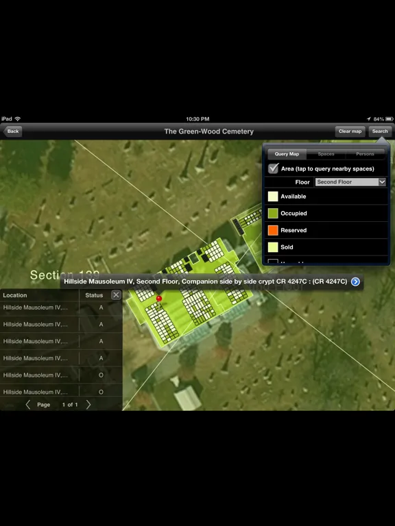Open the Floor dropdown showing Second Floor

[350, 181]
